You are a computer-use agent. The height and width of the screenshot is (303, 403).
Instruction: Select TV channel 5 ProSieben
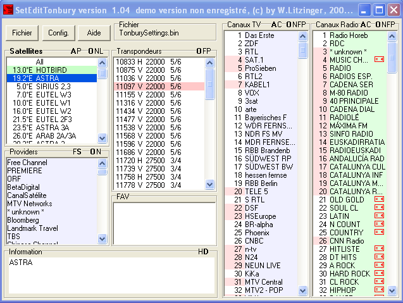tap(261, 68)
